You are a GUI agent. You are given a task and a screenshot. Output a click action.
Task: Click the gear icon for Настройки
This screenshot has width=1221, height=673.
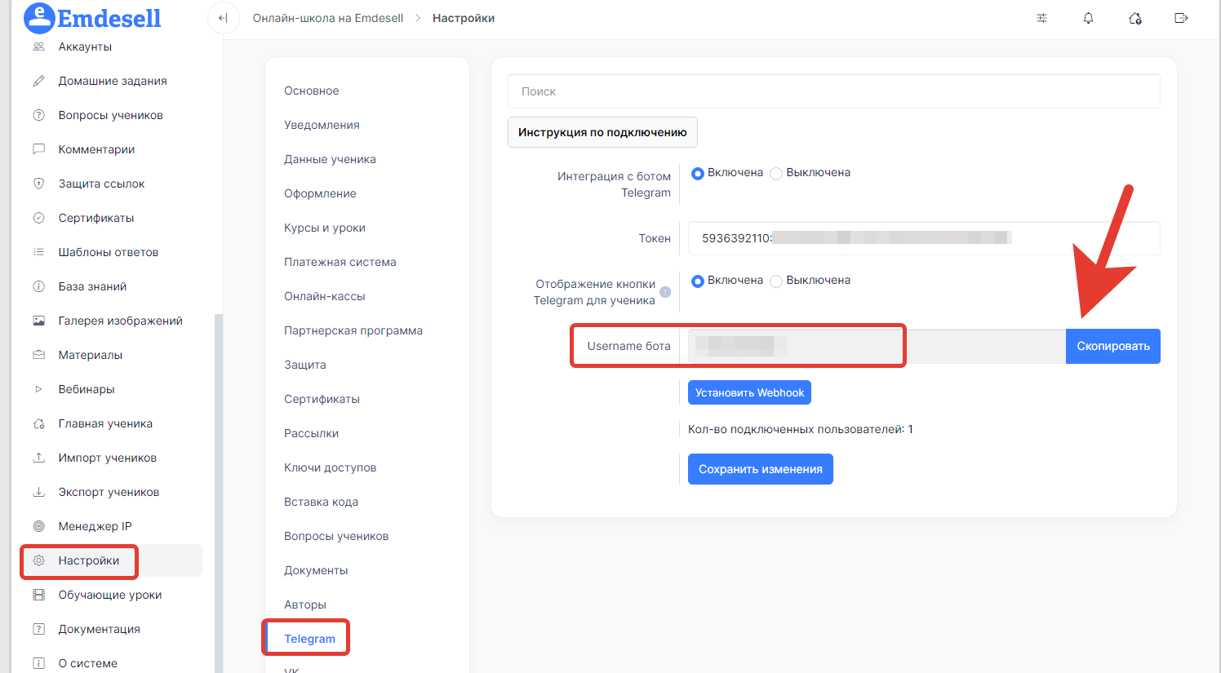tap(38, 560)
